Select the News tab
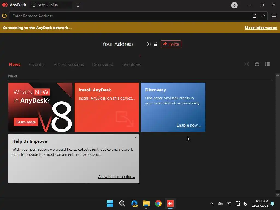This screenshot has width=280, height=210. point(15,65)
